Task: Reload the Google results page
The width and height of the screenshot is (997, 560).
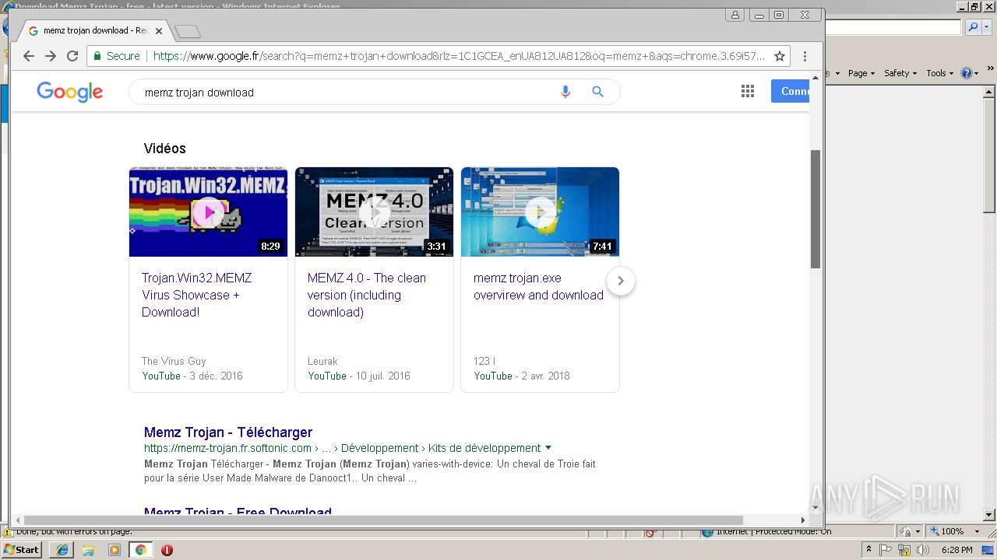Action: [x=72, y=56]
